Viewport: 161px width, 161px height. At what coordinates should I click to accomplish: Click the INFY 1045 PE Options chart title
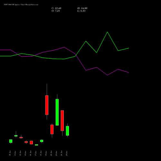coord(21,5)
